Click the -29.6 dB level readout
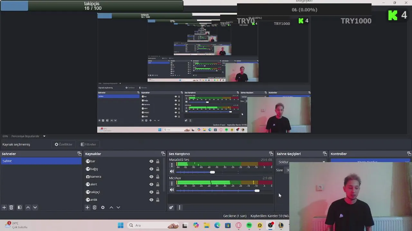 click(266, 160)
